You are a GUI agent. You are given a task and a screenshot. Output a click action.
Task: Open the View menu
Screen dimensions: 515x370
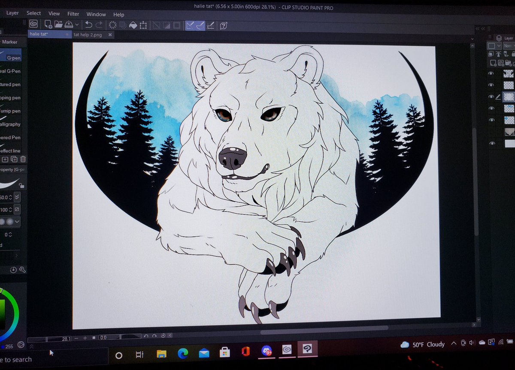click(54, 14)
